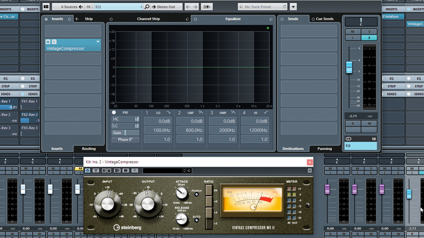
Task: Open Stereo Out output routing selector
Action: click(167, 7)
